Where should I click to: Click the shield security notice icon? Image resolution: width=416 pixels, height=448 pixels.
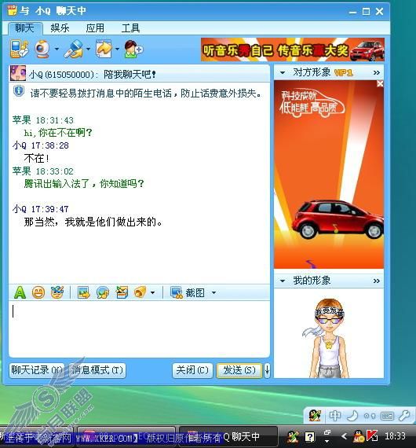pos(19,91)
